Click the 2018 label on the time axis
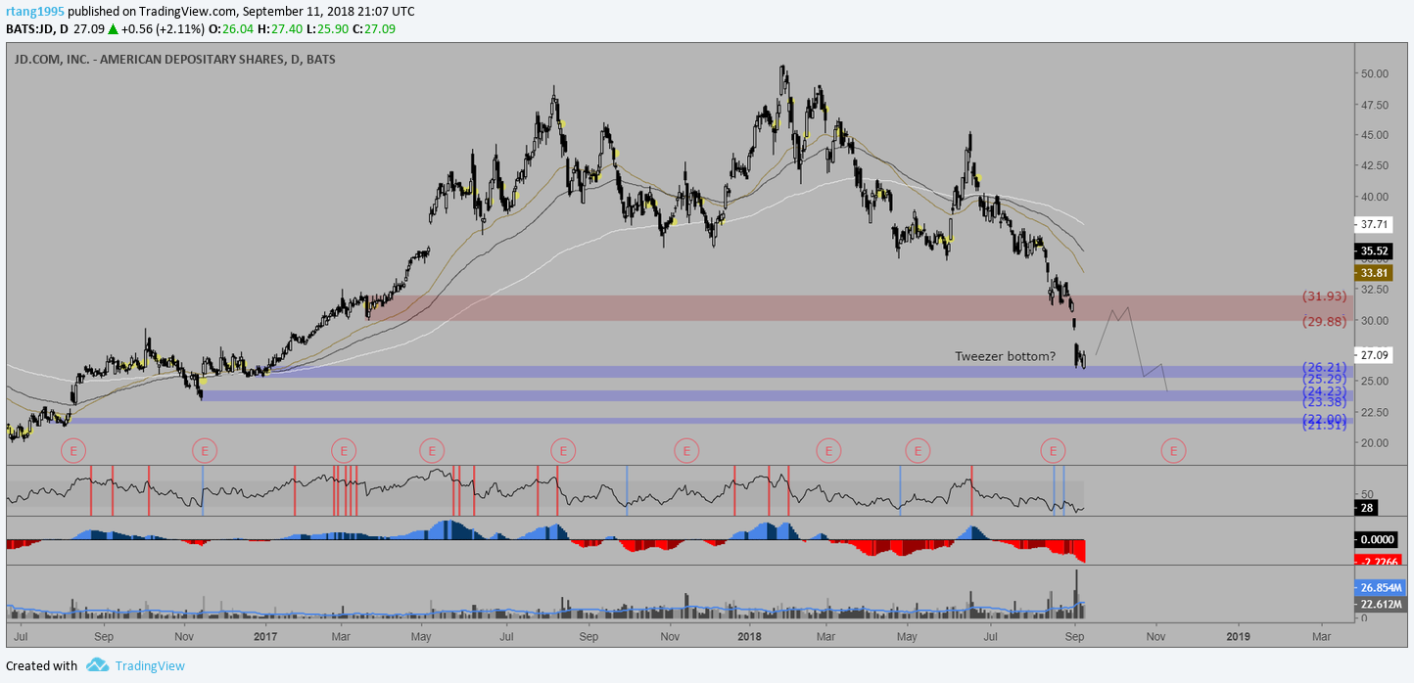This screenshot has width=1414, height=683. click(749, 636)
